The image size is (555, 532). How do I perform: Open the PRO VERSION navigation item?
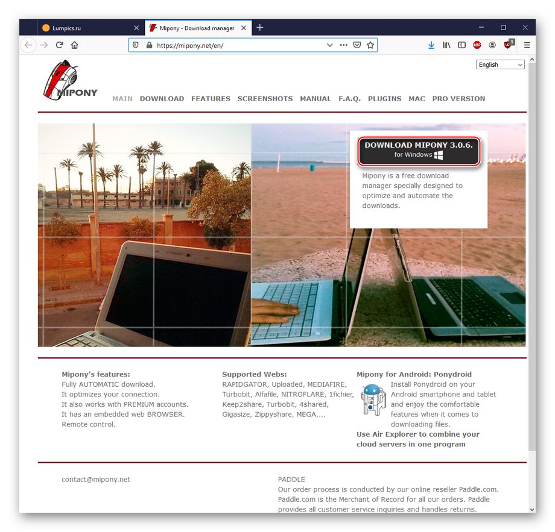coord(458,99)
